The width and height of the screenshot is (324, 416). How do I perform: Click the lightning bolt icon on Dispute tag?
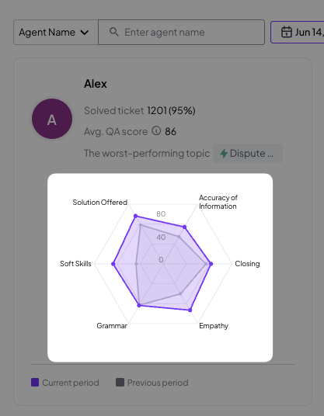224,153
